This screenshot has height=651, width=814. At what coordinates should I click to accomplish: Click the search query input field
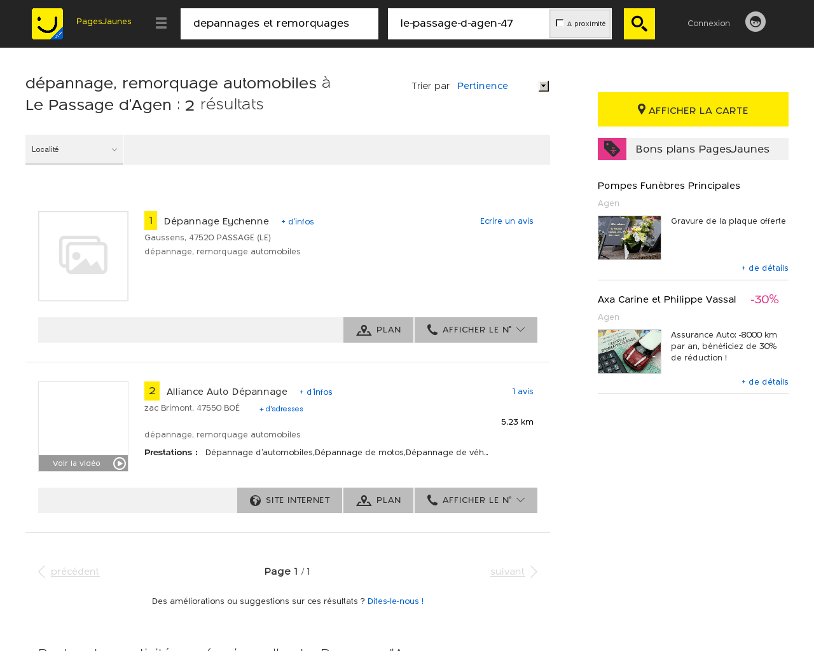[x=279, y=24]
